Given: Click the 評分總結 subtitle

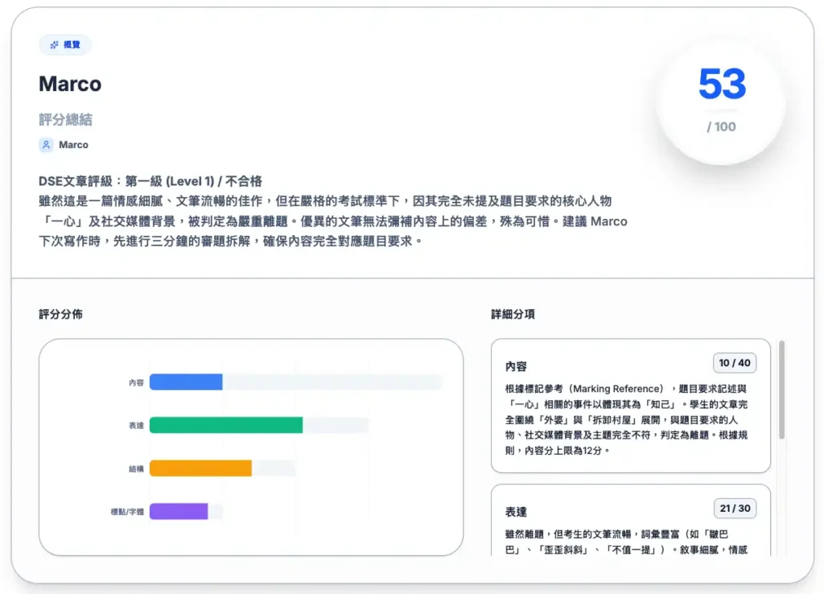Looking at the screenshot, I should click(x=65, y=120).
